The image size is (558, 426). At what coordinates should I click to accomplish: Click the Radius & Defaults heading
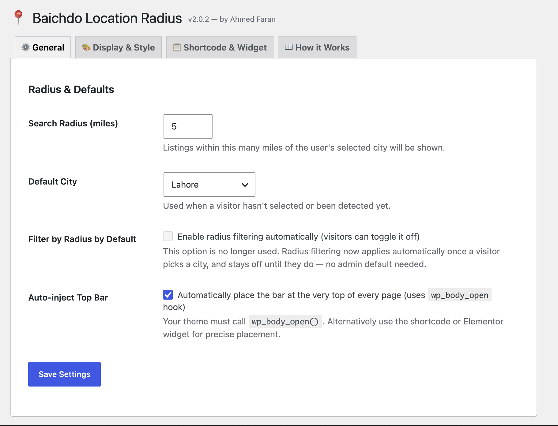click(71, 89)
